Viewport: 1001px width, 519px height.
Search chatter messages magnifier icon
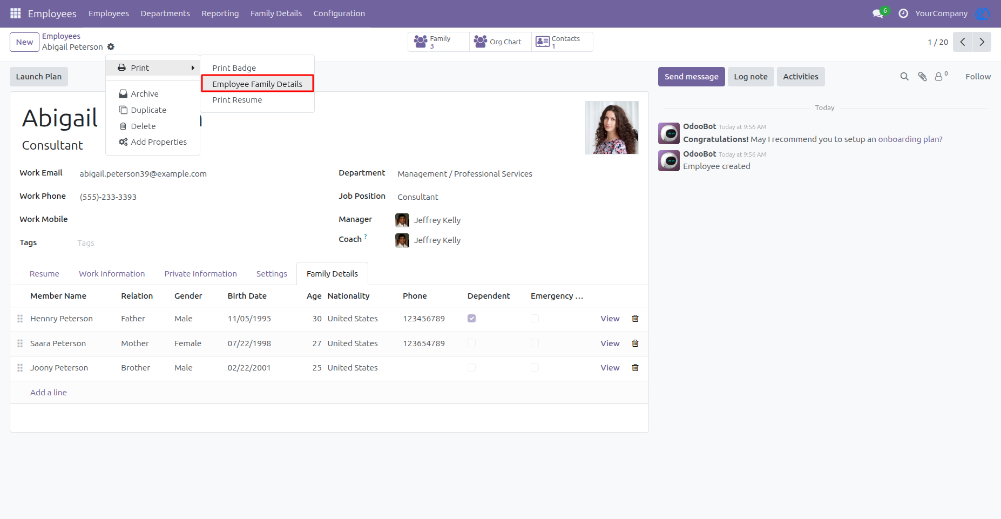point(904,77)
